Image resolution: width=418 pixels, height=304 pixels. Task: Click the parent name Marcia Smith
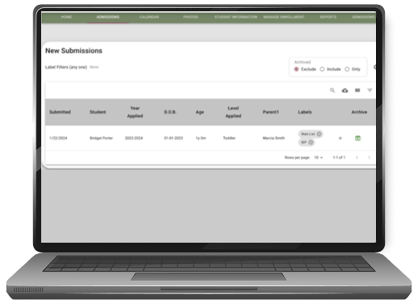[274, 138]
